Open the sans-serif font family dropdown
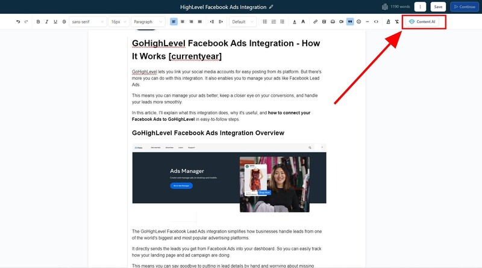 point(87,22)
